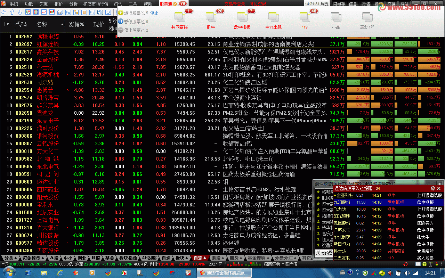Click the 交易 button at top right
This screenshot has height=278, width=445.
tap(391, 4)
